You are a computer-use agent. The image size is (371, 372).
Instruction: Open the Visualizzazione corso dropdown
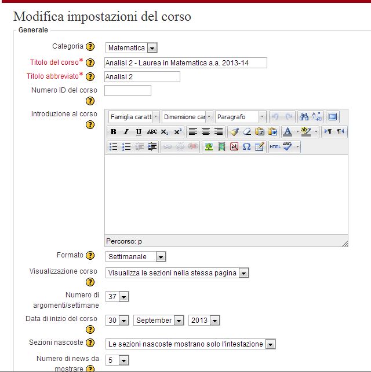click(177, 273)
